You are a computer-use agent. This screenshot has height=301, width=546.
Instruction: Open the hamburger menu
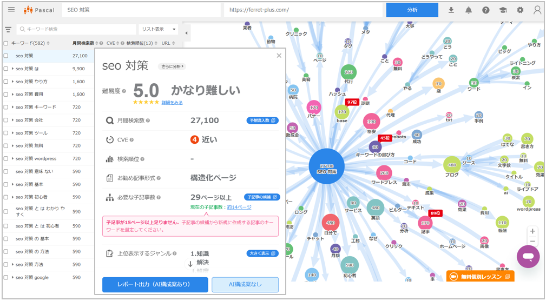[11, 10]
